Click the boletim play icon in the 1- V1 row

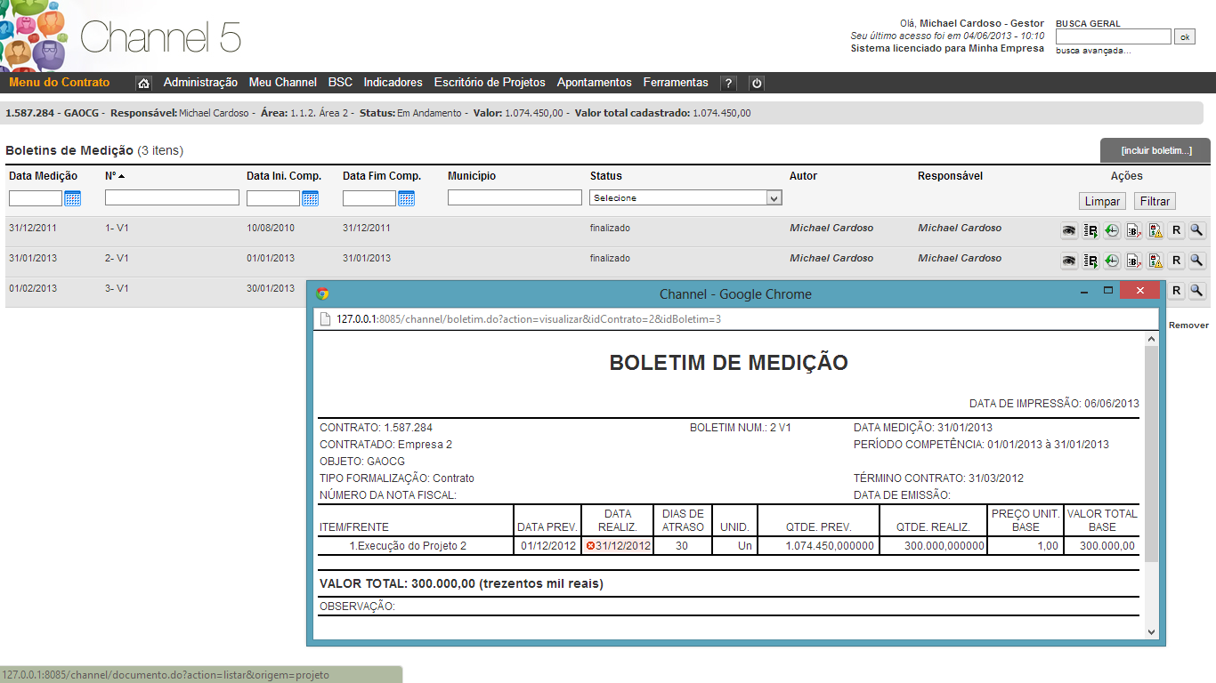1090,231
